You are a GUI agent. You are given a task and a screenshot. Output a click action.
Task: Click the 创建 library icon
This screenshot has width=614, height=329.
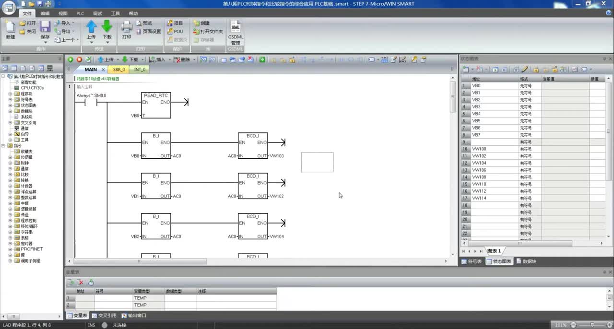196,23
